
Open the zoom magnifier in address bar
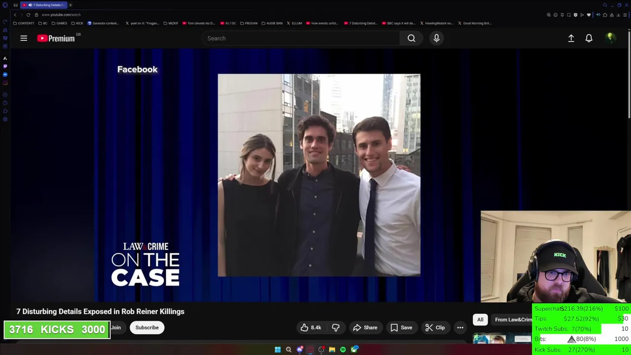click(549, 15)
